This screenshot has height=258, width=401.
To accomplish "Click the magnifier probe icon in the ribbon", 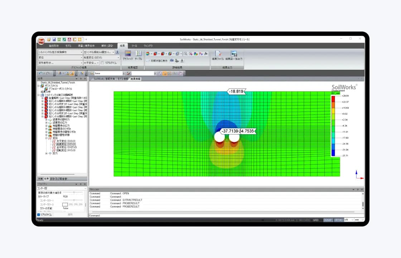I will click(x=186, y=54).
